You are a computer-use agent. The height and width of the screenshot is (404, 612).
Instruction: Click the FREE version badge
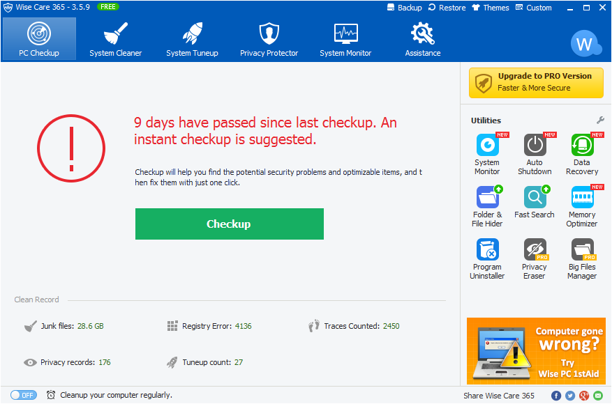pyautogui.click(x=108, y=7)
